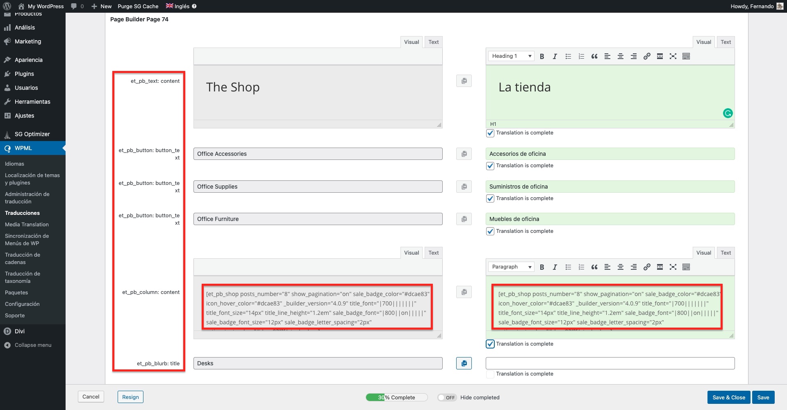Click Resign button
The height and width of the screenshot is (410, 787).
click(x=130, y=397)
